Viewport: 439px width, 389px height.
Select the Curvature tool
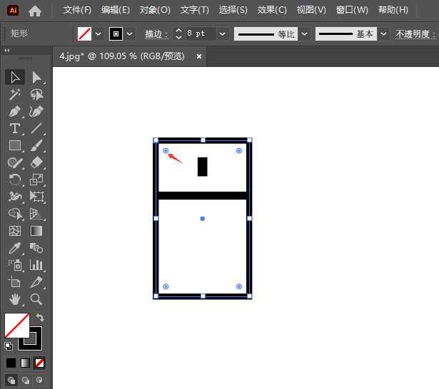36,112
